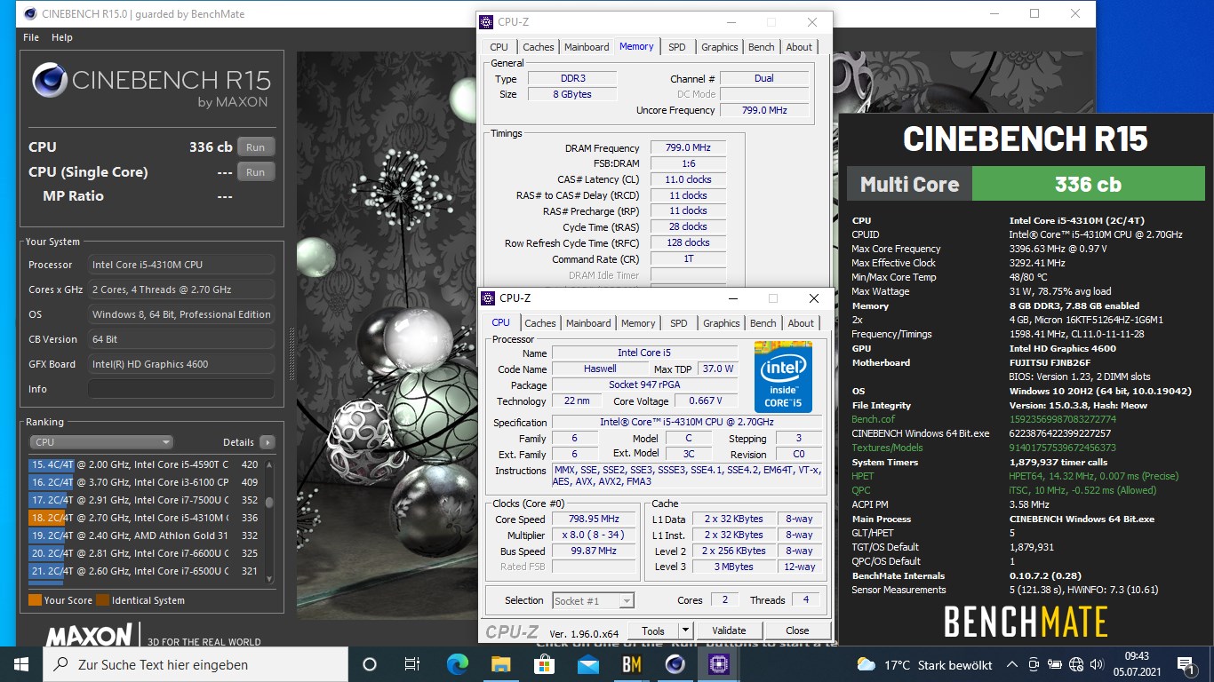This screenshot has width=1214, height=682.
Task: Run the CPU multi-core benchmark
Action: point(256,147)
